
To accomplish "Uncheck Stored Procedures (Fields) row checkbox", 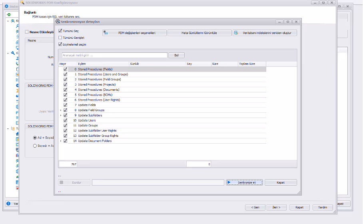I will pyautogui.click(x=65, y=69).
